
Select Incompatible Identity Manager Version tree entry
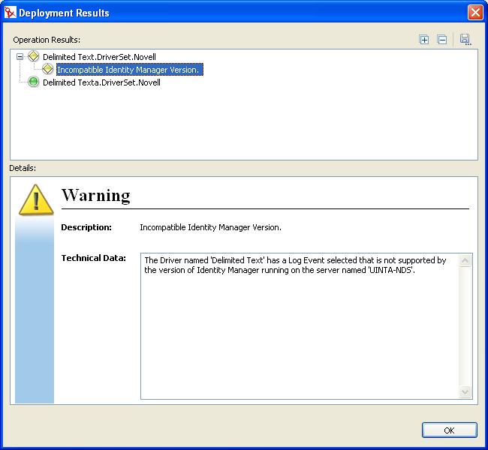pos(129,69)
